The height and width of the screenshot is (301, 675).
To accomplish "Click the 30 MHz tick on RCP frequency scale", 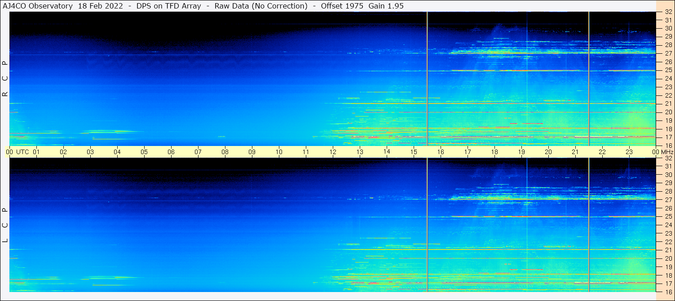I will pyautogui.click(x=668, y=29).
